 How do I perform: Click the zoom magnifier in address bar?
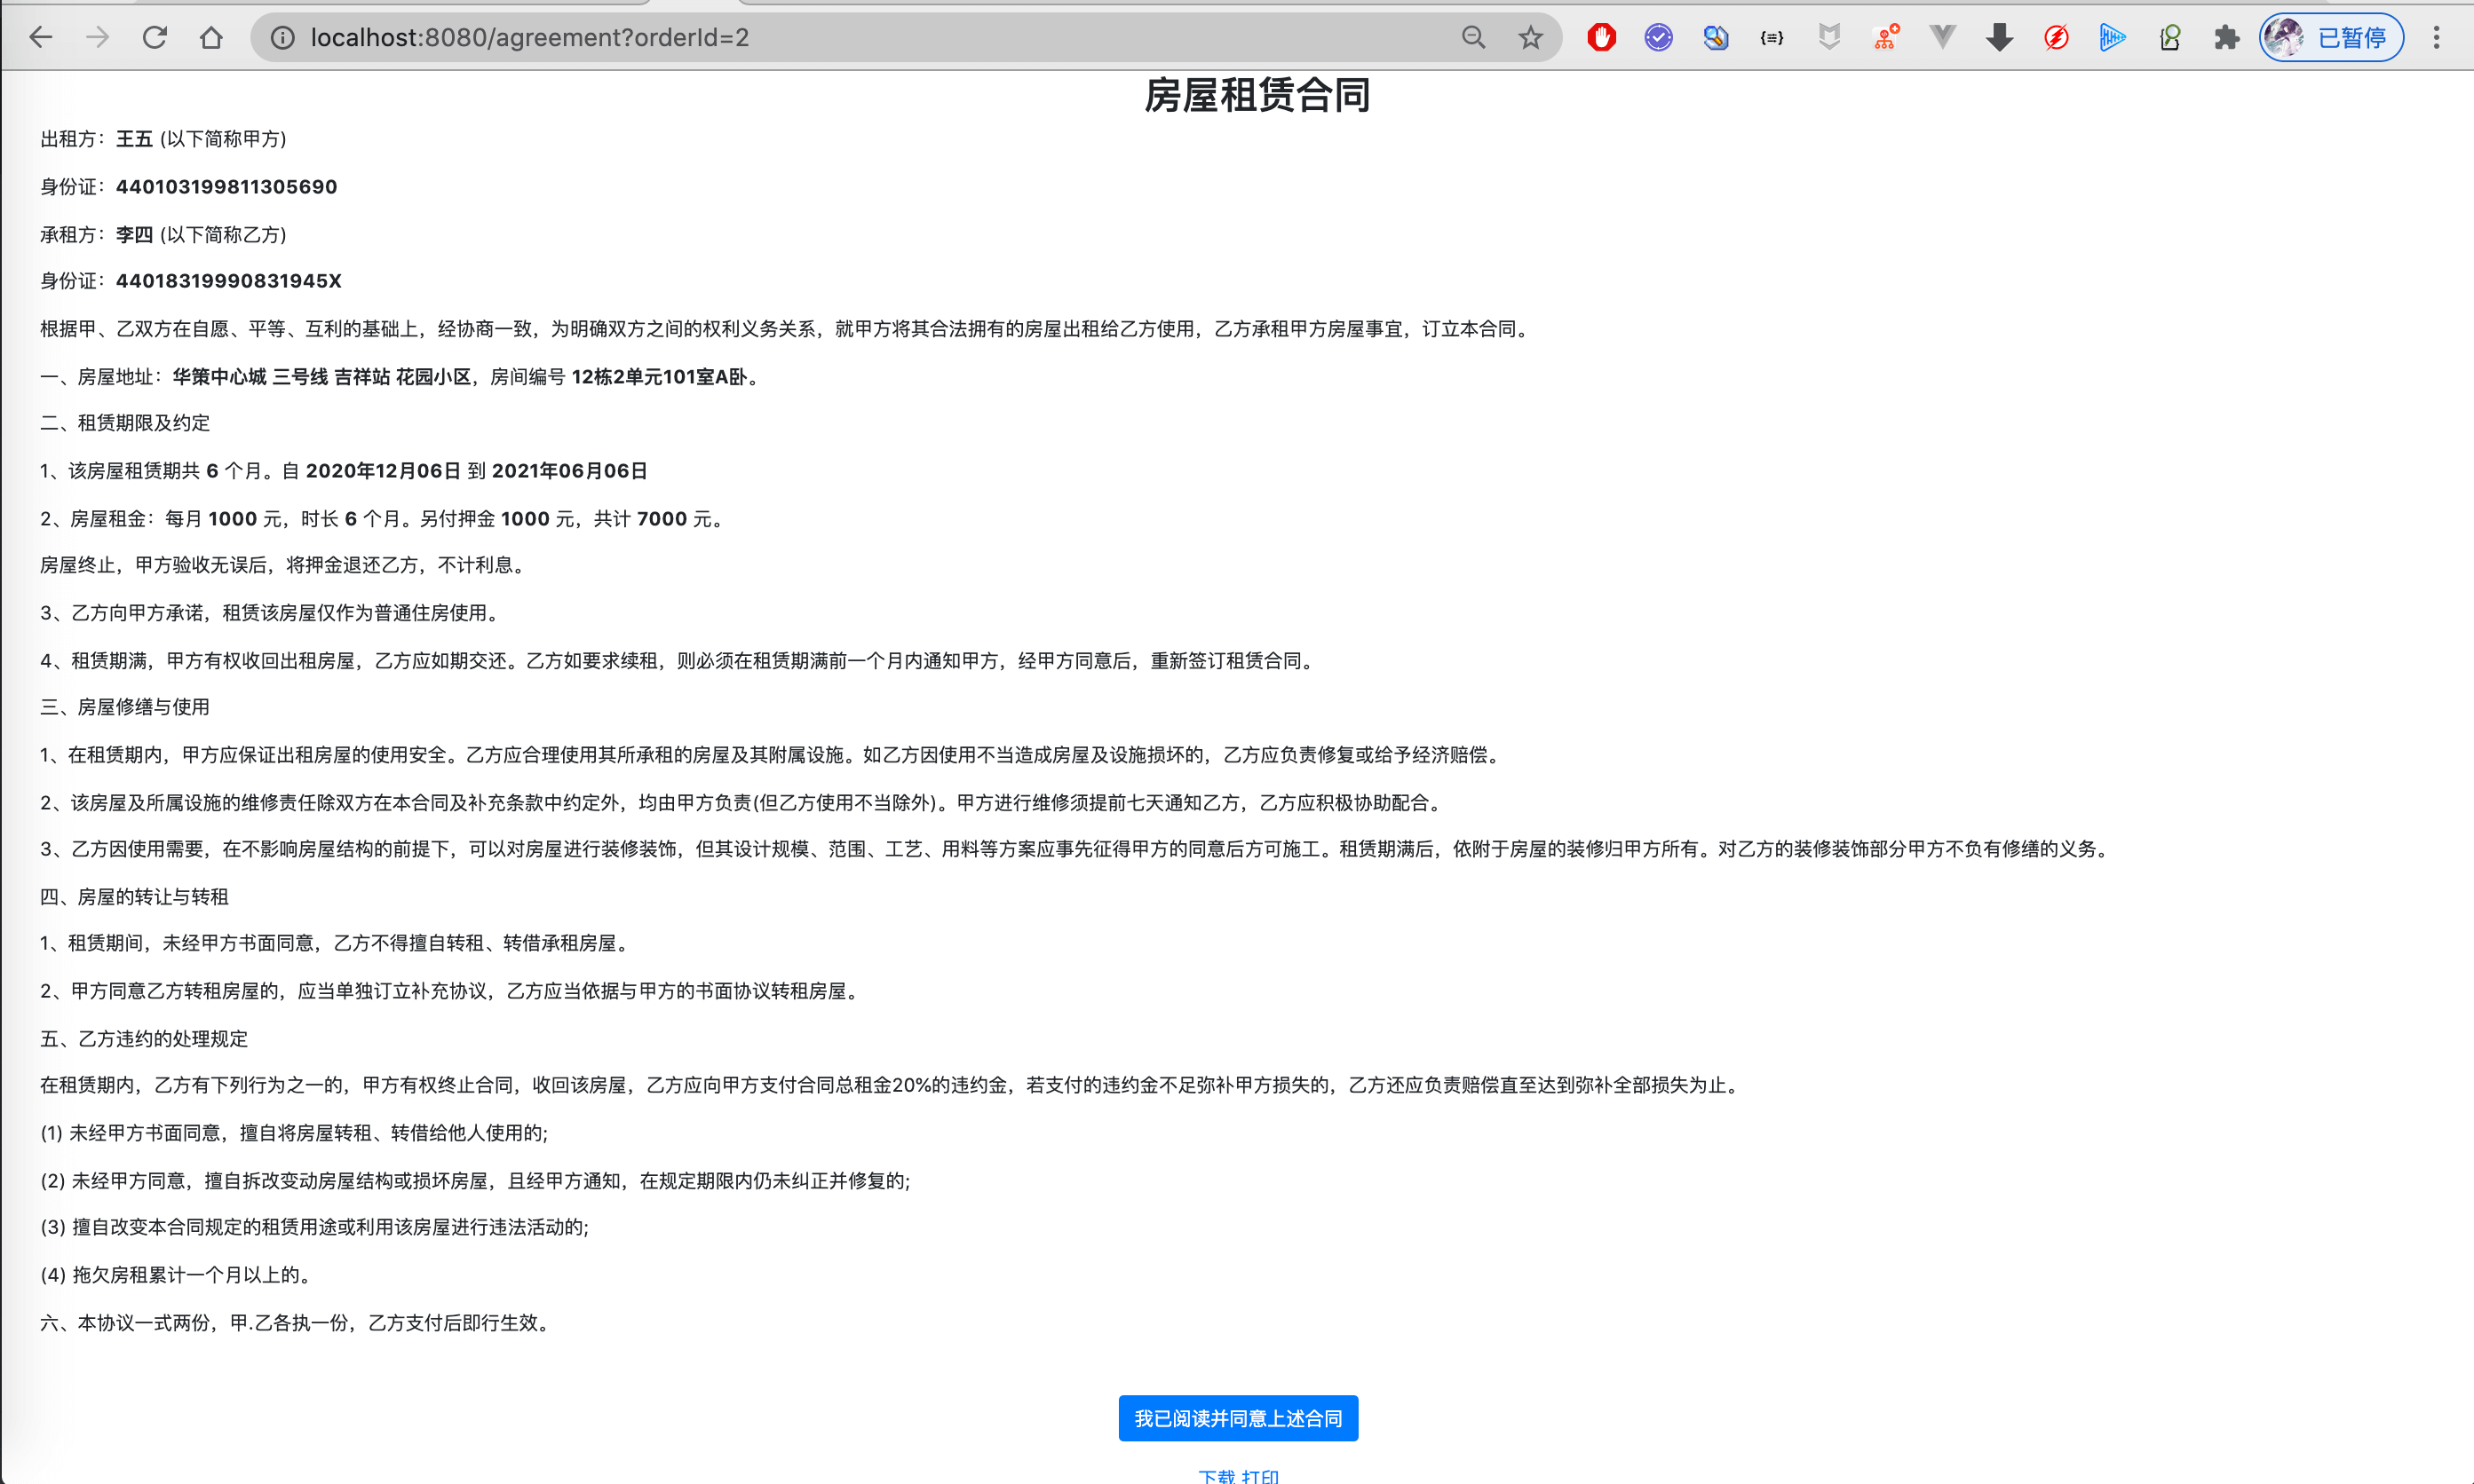(x=1472, y=38)
